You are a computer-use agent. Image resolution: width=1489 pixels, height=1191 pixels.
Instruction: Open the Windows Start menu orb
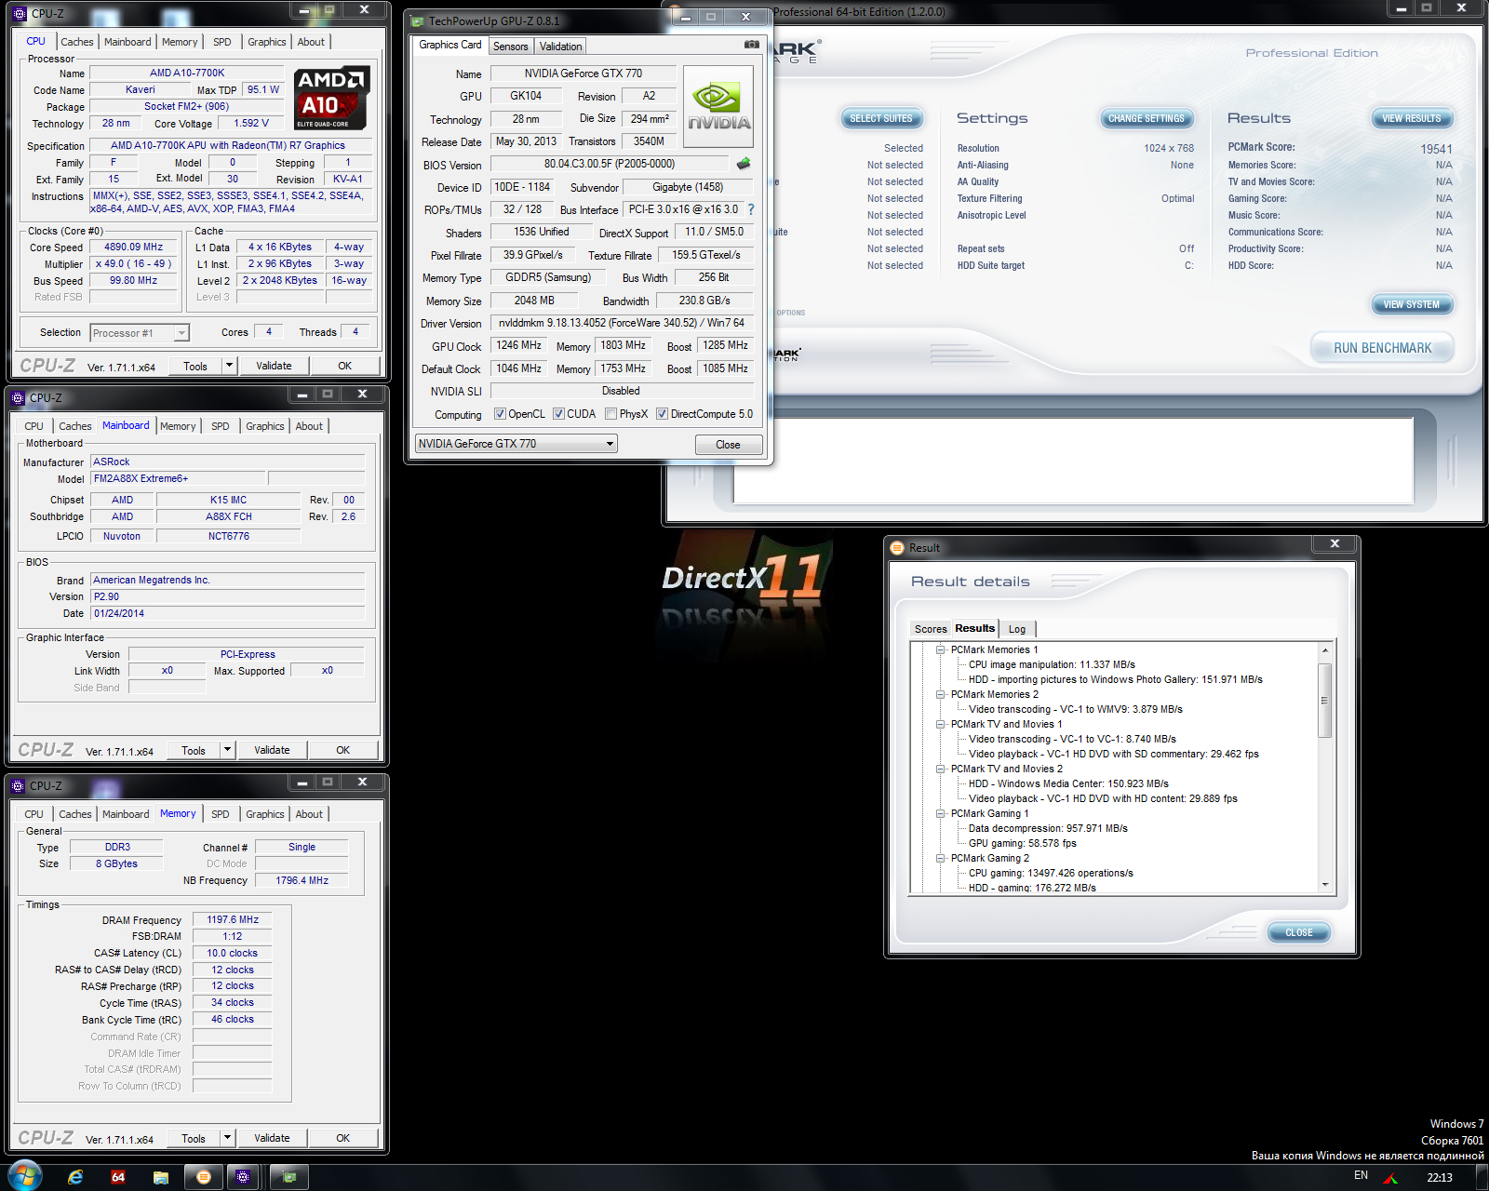(x=24, y=1176)
